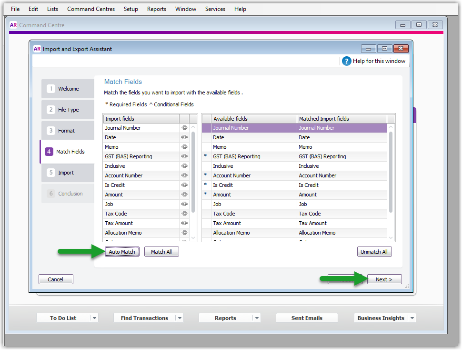Go to Format step 3

68,130
